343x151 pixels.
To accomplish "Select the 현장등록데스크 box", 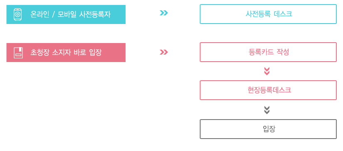I will (x=268, y=90).
